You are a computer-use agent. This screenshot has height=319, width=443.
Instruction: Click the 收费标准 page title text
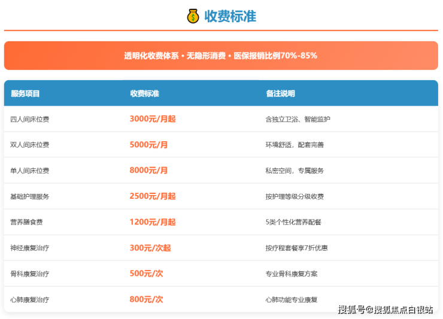pyautogui.click(x=230, y=16)
